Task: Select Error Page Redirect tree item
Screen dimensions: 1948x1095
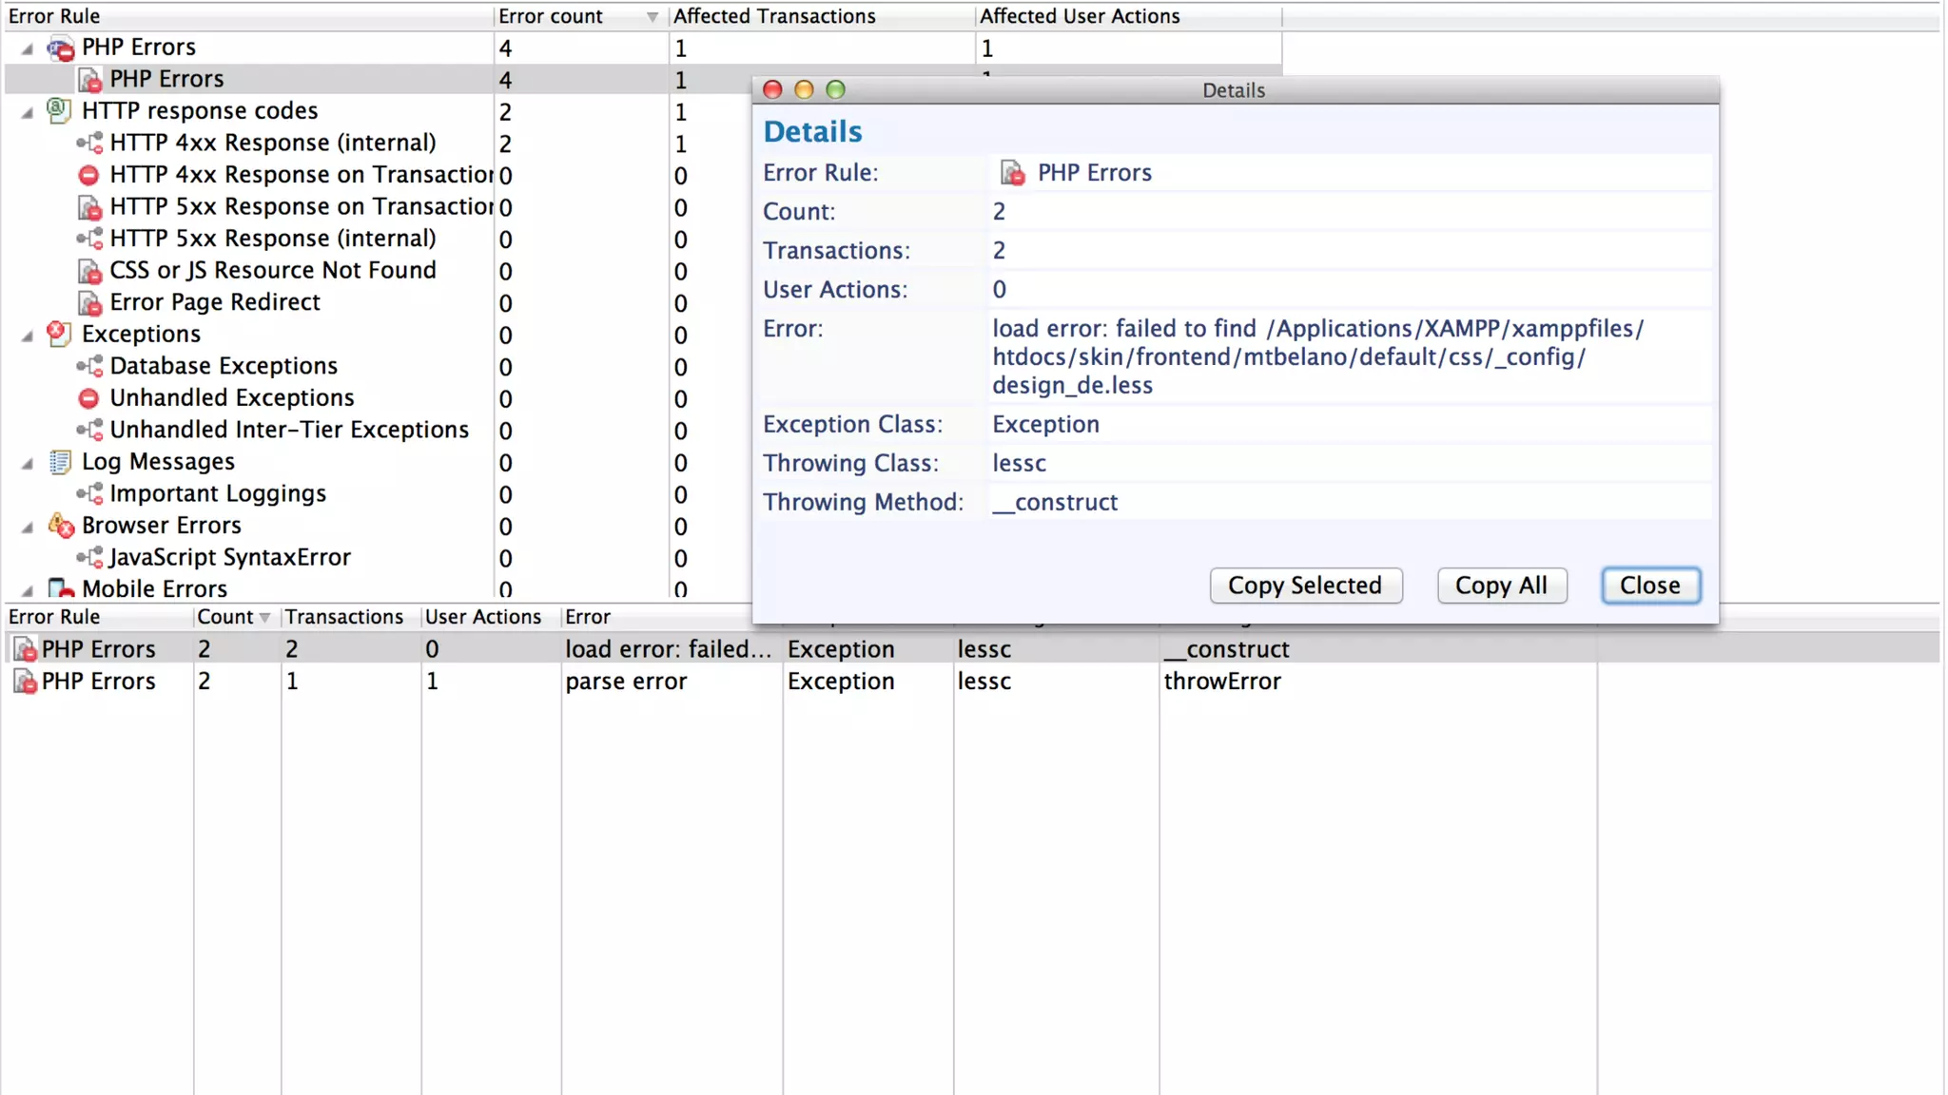Action: [x=215, y=302]
